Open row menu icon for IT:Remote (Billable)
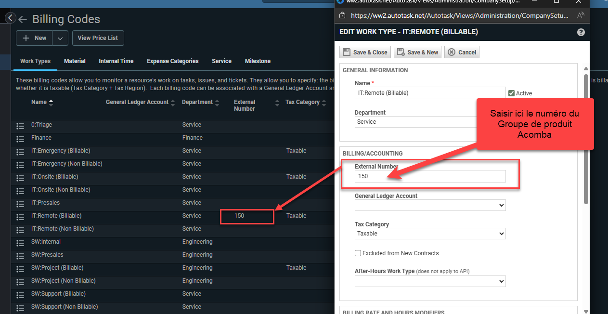This screenshot has height=314, width=608. click(x=20, y=217)
